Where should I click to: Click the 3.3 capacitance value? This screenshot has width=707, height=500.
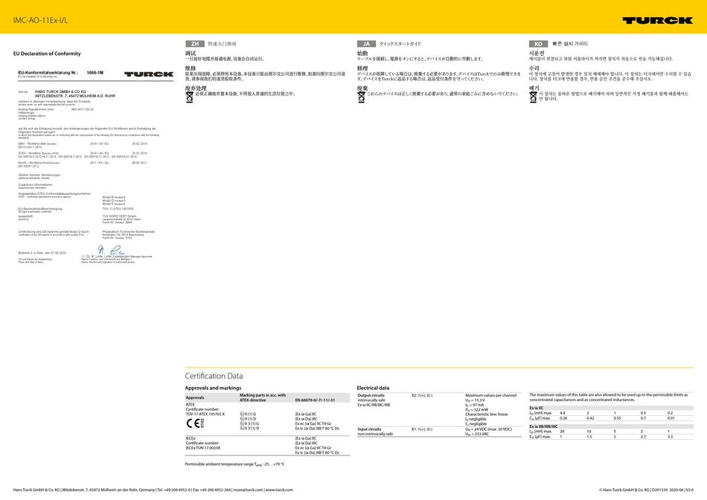click(670, 437)
